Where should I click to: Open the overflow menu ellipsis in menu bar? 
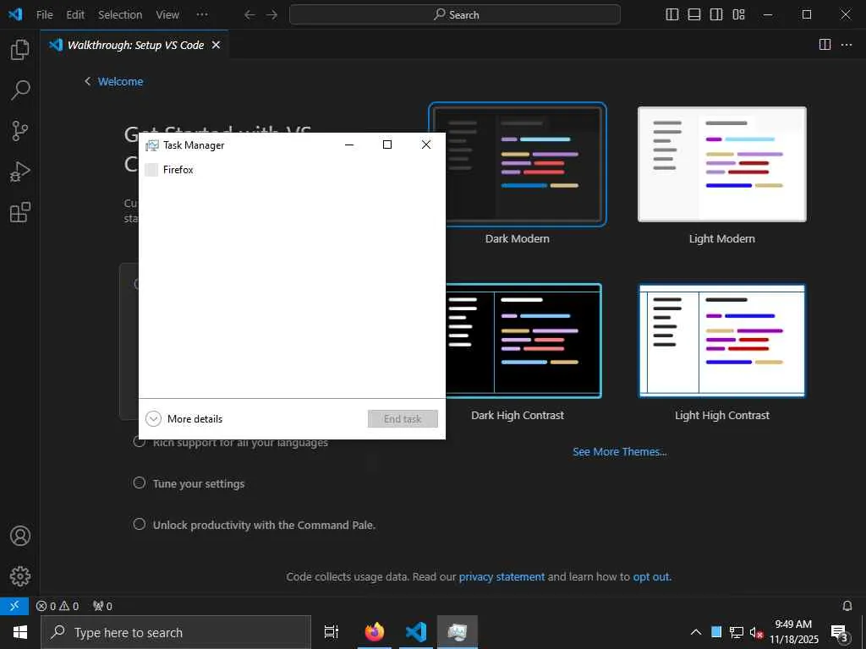pos(202,15)
